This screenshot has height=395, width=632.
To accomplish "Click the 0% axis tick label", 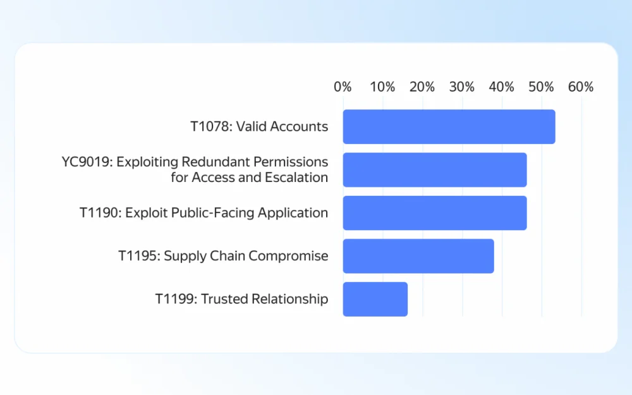I will [x=343, y=87].
